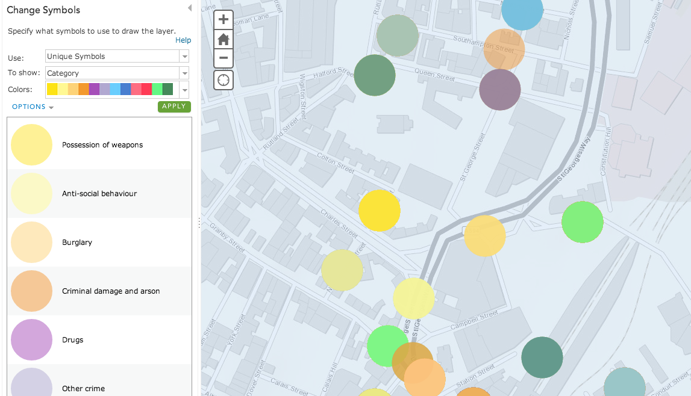Image resolution: width=691 pixels, height=396 pixels.
Task: Select the 'Criminal damage and arson' label
Action: (111, 291)
